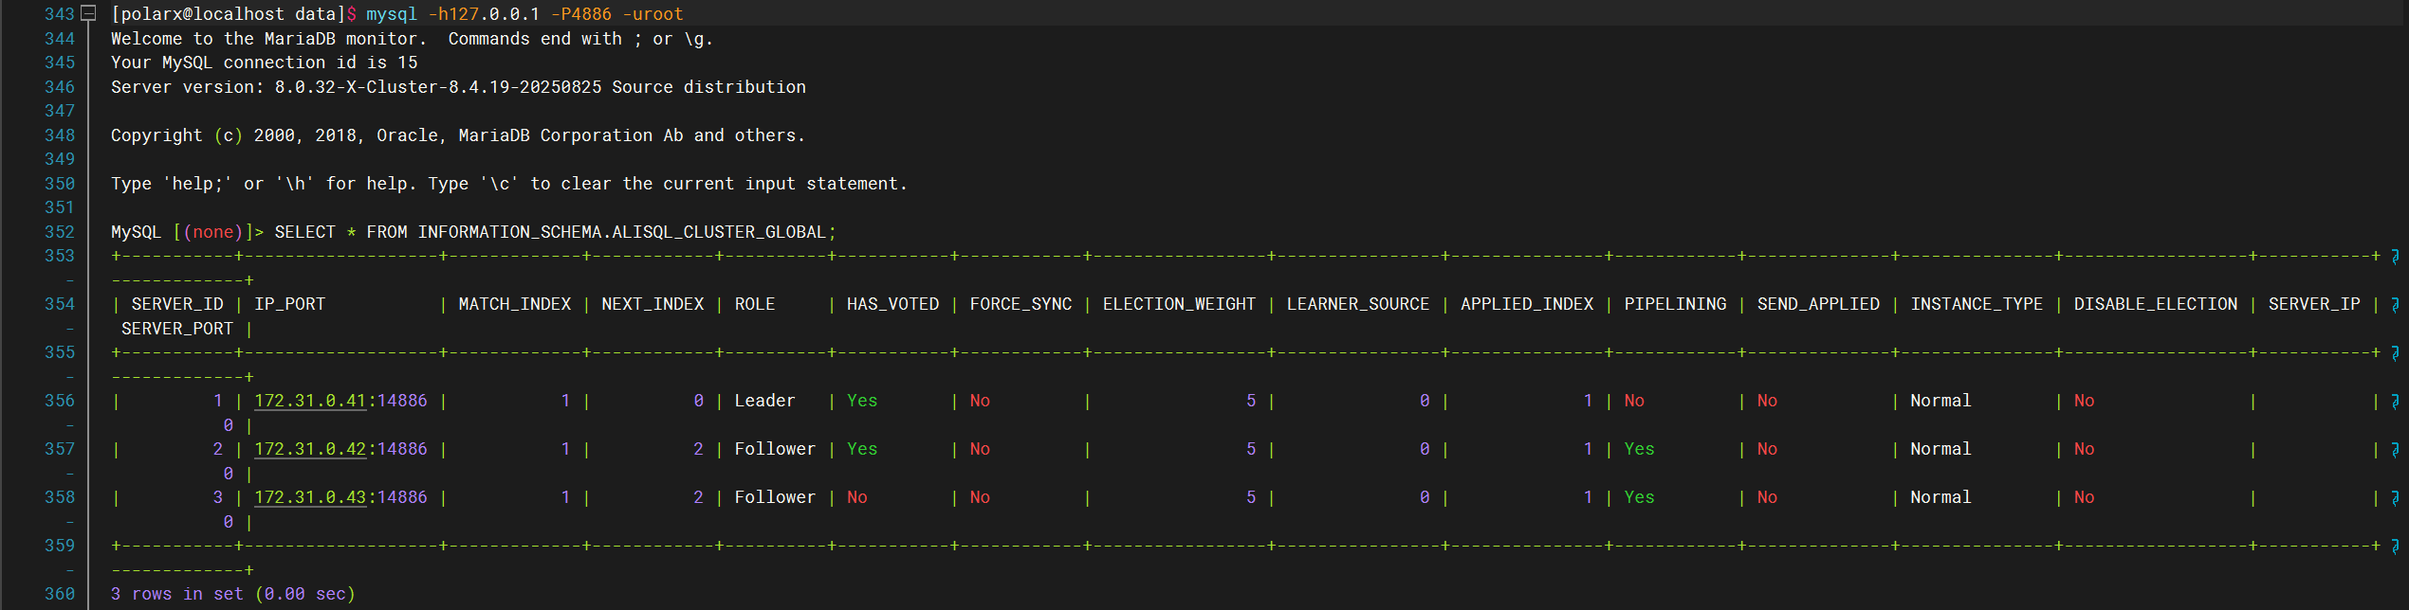Click the word-wrap arrow icon on line 354
Viewport: 2409px width, 610px height.
(2395, 305)
